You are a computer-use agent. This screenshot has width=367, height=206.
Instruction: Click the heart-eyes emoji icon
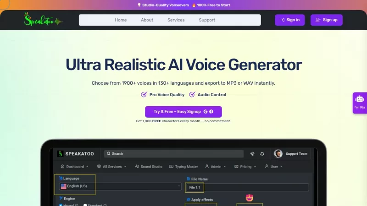tap(250, 198)
